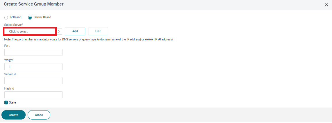The height and width of the screenshot is (123, 332).
Task: Click the chevron arrow beside Select Server
Action: [59, 31]
